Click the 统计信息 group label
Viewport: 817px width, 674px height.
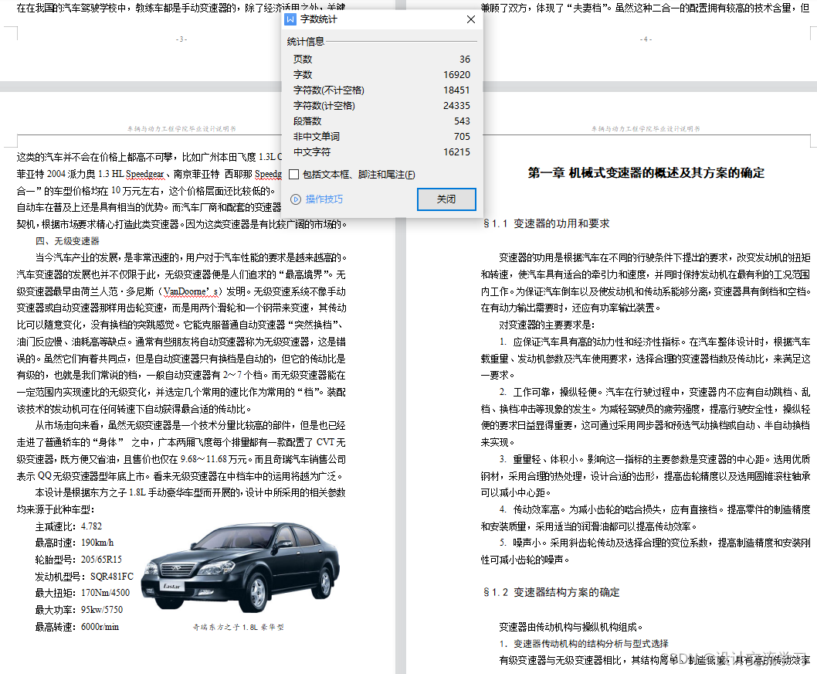(x=305, y=41)
